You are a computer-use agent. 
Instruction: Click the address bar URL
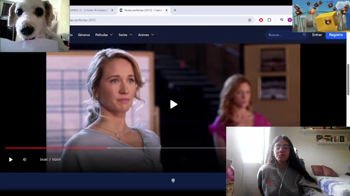(x=83, y=20)
